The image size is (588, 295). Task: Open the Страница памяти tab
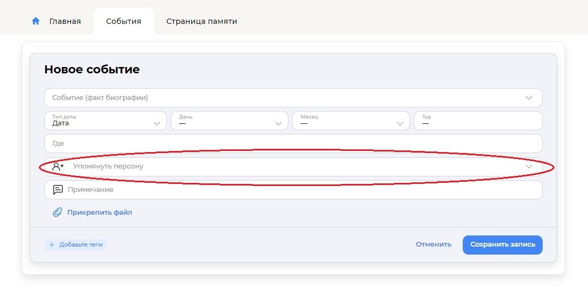(x=202, y=21)
